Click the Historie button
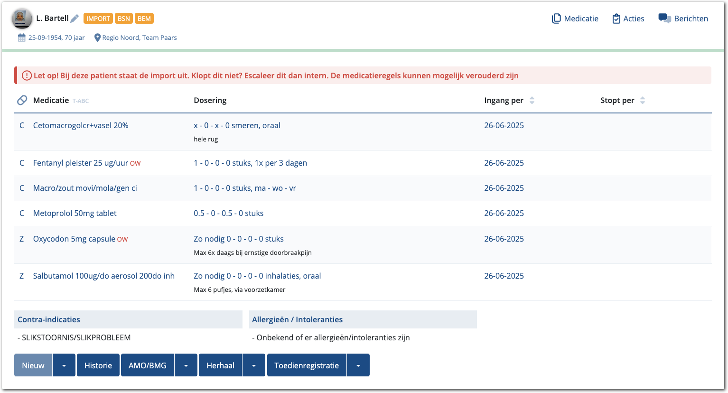 coord(98,365)
